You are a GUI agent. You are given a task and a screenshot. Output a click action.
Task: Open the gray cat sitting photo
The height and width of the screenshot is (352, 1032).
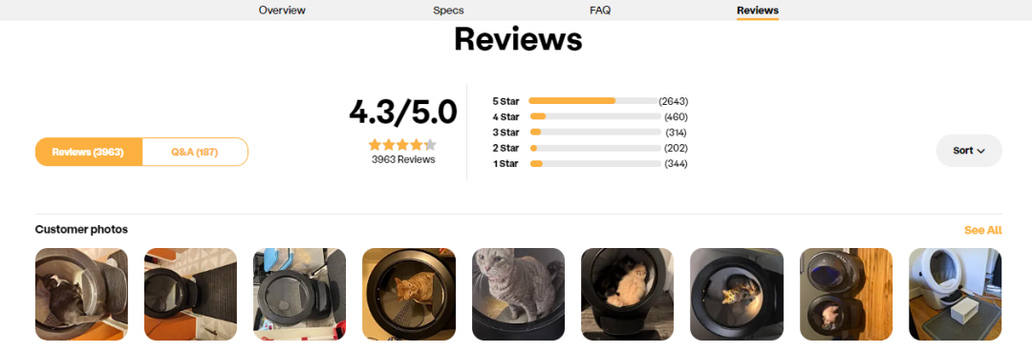pos(518,294)
